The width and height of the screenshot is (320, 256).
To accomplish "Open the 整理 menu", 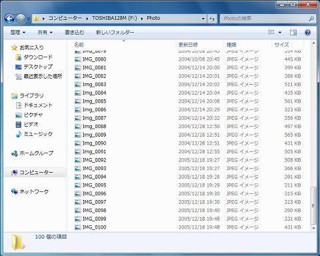I will [18, 33].
